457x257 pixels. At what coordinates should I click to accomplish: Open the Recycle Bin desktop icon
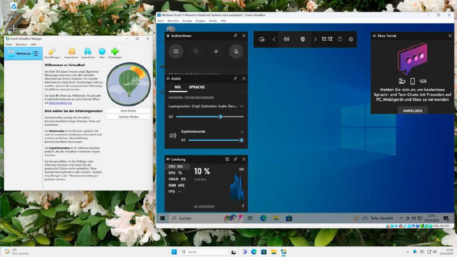tap(14, 9)
